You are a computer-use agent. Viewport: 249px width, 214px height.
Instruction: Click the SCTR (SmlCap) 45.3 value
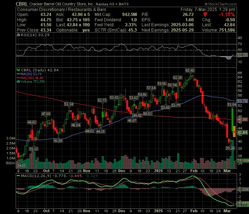tap(132, 30)
